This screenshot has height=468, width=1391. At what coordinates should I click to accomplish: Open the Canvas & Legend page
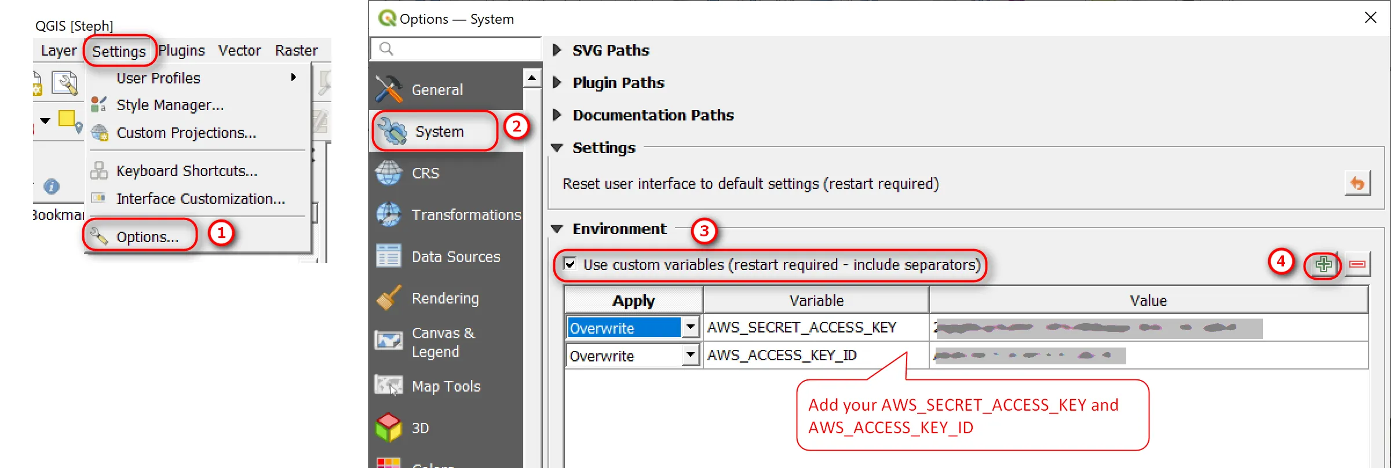446,342
